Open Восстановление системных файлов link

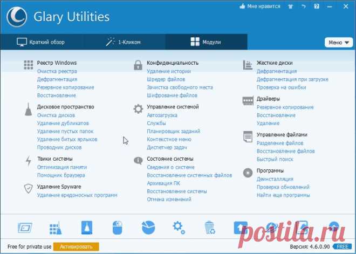coord(189,175)
